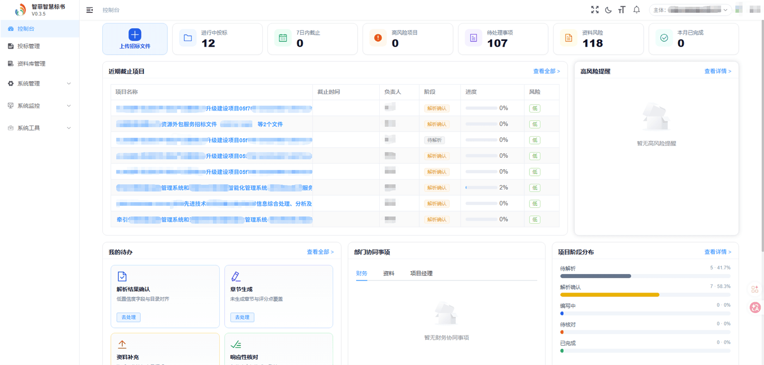This screenshot has height=365, width=764.
Task: Click the 解析结果确认 document check icon
Action: click(122, 276)
